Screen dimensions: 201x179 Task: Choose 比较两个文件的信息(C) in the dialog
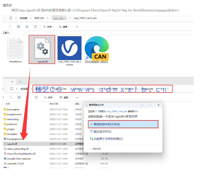(x=106, y=139)
